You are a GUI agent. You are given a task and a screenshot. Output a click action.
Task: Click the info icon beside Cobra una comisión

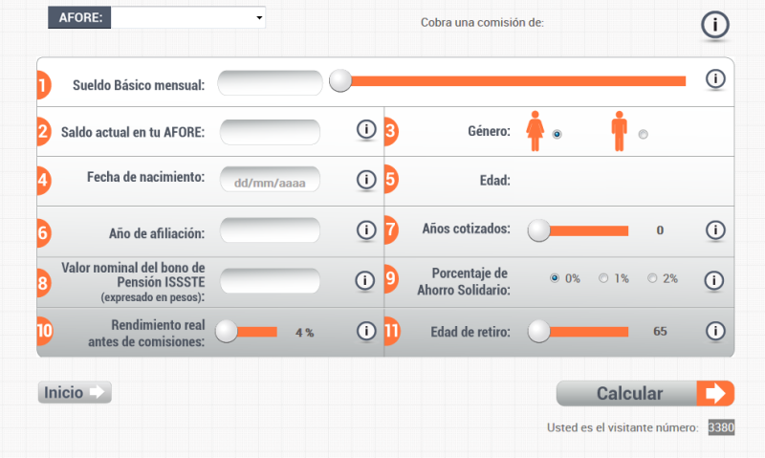point(715,25)
